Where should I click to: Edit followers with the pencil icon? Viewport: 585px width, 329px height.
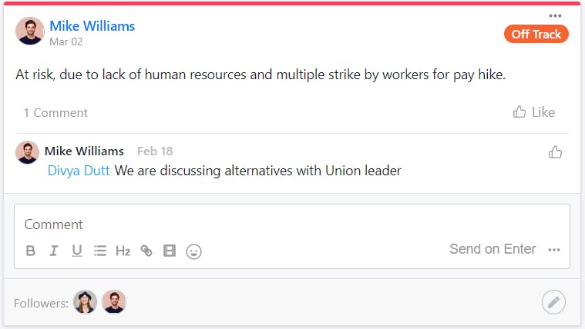[553, 302]
